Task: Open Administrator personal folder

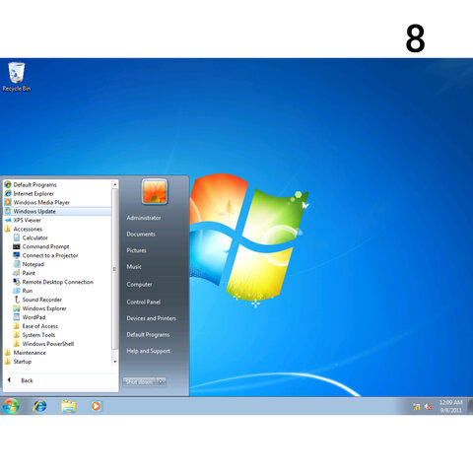Action: click(x=144, y=218)
